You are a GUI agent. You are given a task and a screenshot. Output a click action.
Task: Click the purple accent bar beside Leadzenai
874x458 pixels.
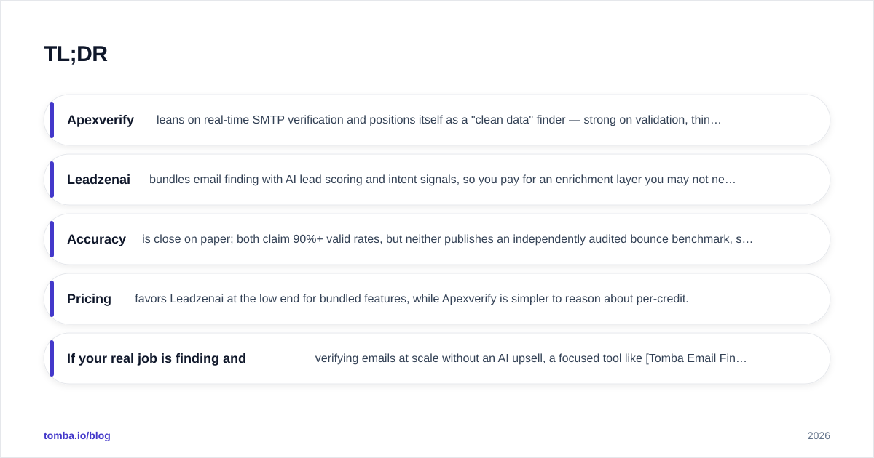click(x=52, y=180)
